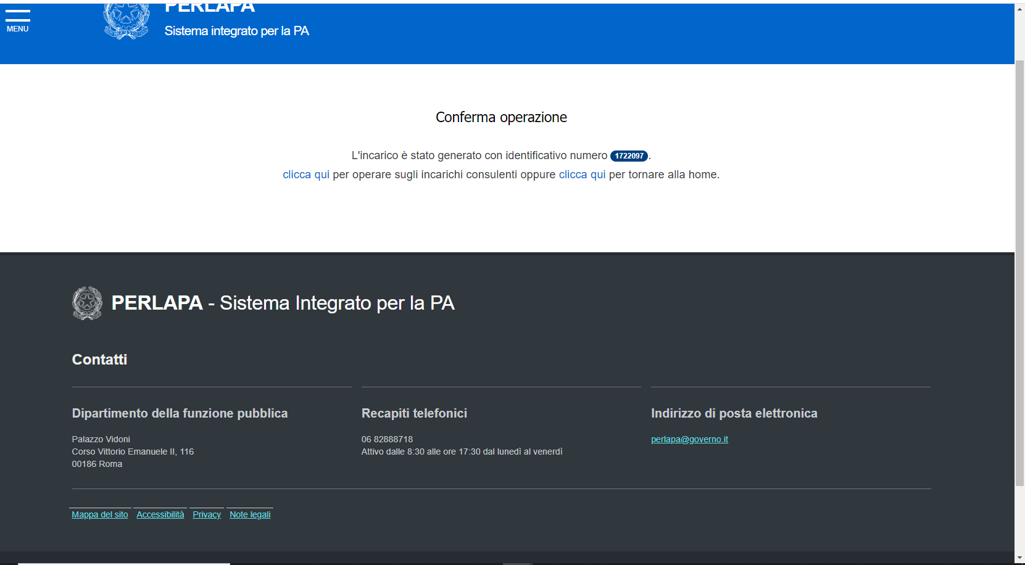
Task: Click the footer 'PERLAPA - Sistema Integrato' title
Action: pyautogui.click(x=283, y=303)
